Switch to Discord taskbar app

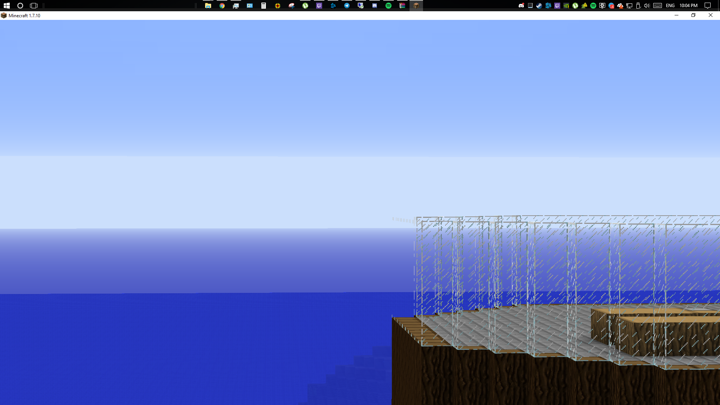[375, 6]
